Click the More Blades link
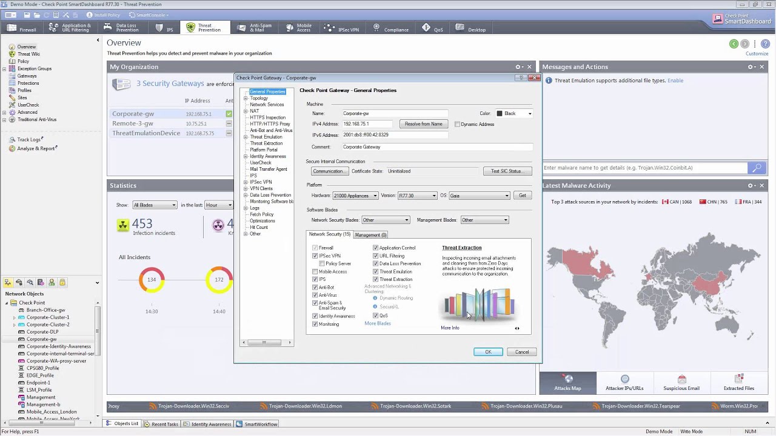The height and width of the screenshot is (436, 776). [x=378, y=323]
